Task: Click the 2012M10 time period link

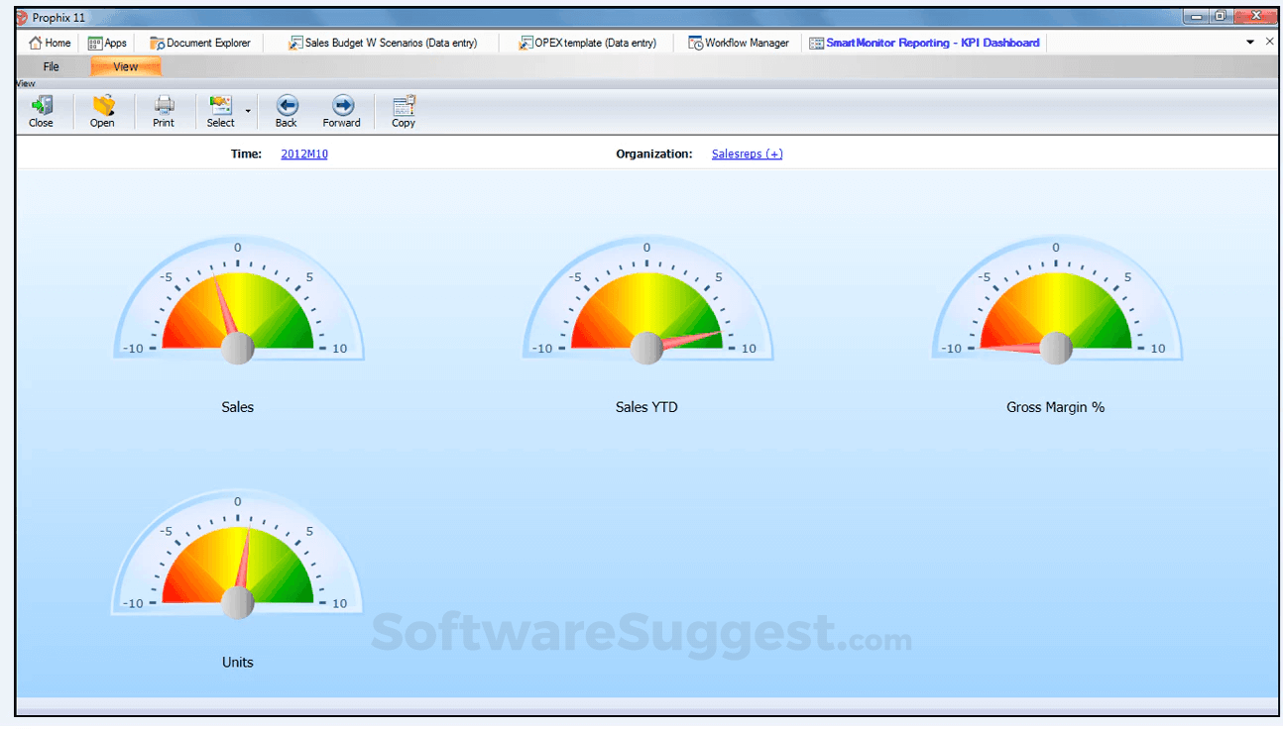Action: click(x=303, y=154)
